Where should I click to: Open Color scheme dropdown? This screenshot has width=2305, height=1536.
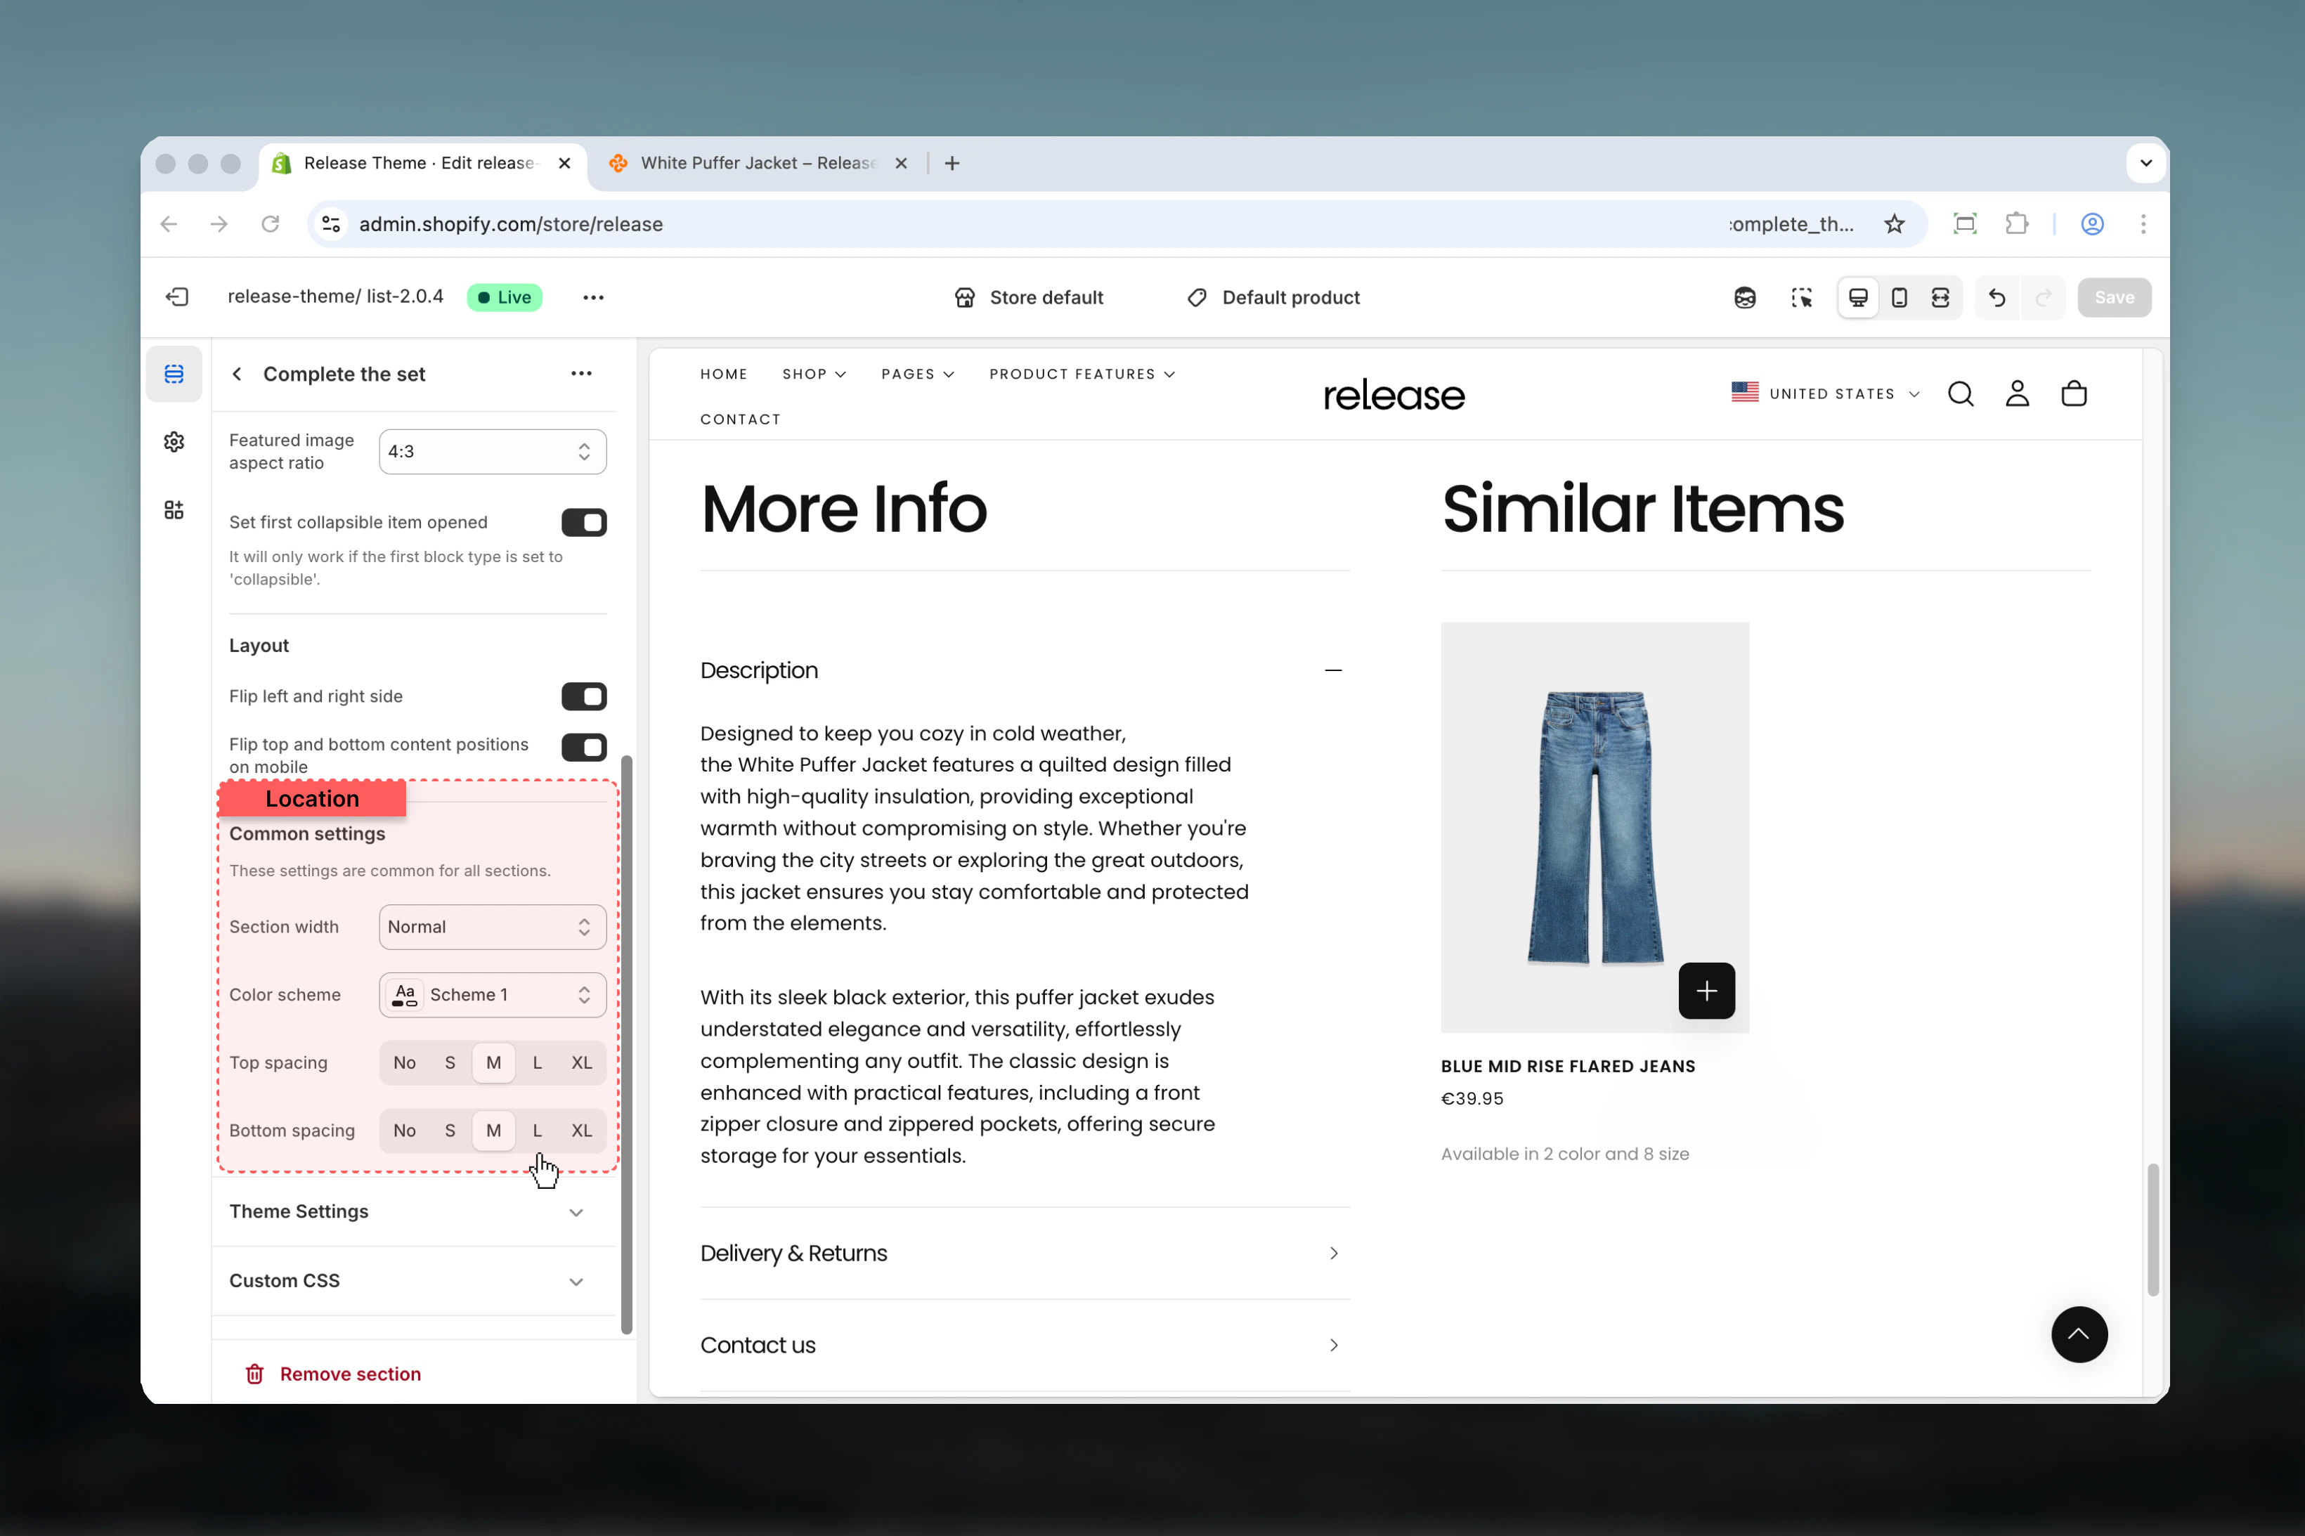tap(493, 994)
